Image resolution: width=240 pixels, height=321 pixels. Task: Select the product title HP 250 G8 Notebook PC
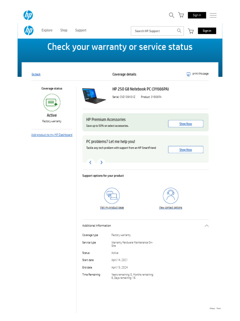(x=140, y=89)
